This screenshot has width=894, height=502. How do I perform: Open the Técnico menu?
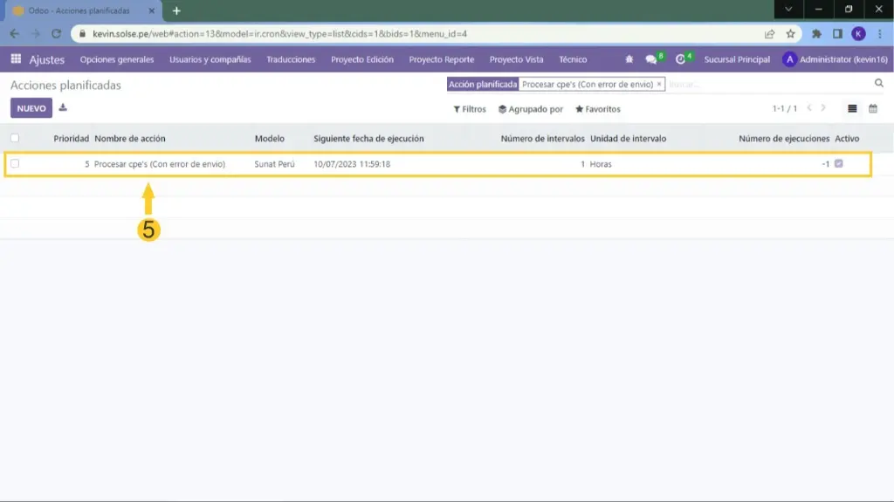(573, 59)
